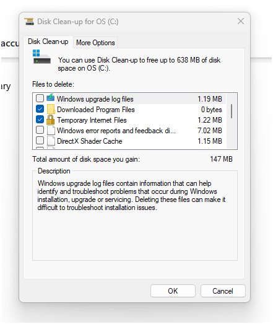This screenshot has width=273, height=324.
Task: Click the 1.19 MB size value
Action: tap(210, 99)
